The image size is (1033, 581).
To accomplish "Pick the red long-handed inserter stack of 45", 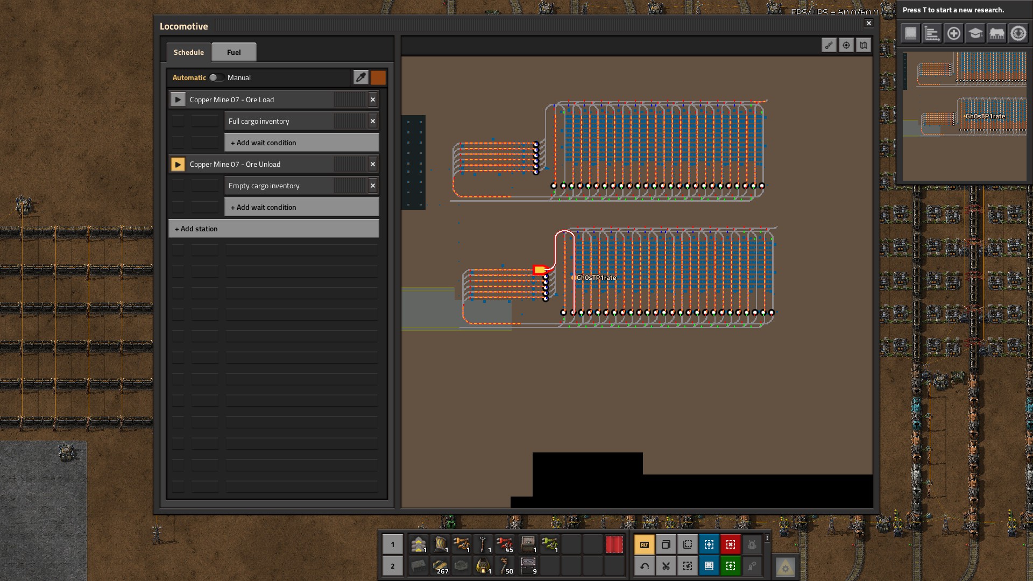I will [505, 544].
